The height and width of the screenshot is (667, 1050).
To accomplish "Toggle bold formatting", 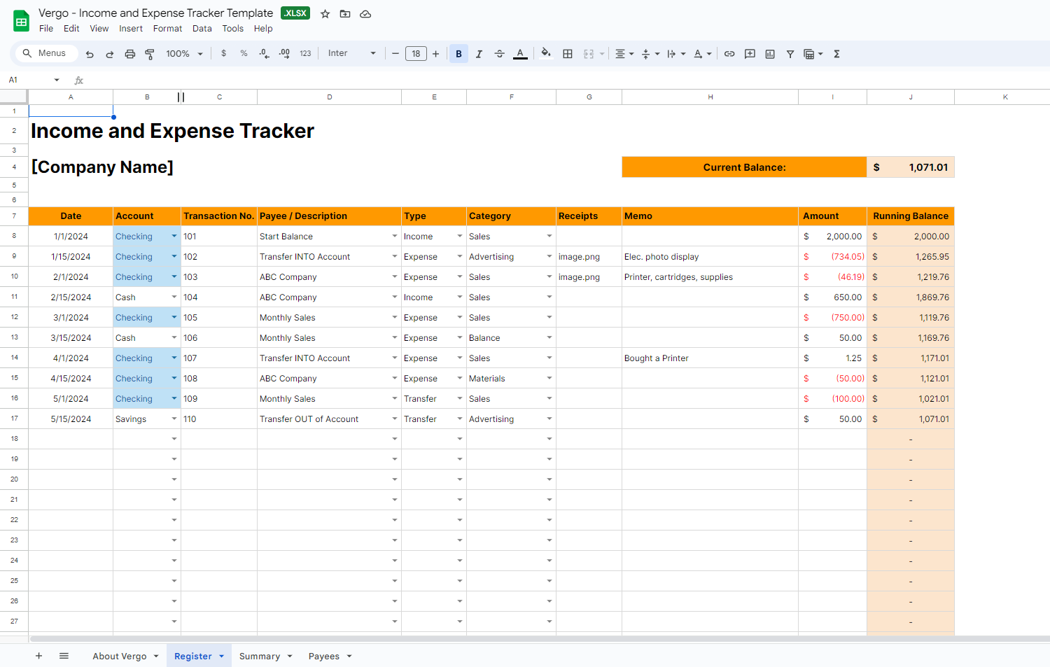I will [458, 53].
